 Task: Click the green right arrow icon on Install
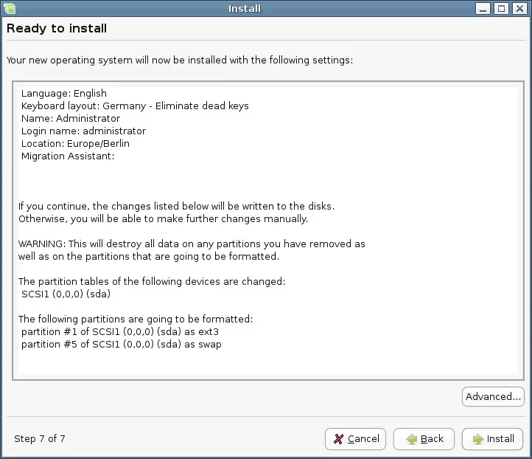(477, 439)
